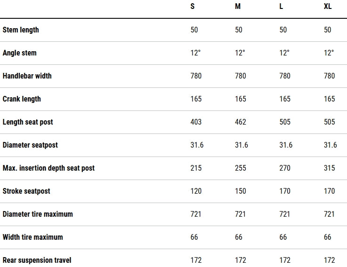Click the Diameter seatpost row label
Viewport: 347px width, 267px height.
pos(30,145)
